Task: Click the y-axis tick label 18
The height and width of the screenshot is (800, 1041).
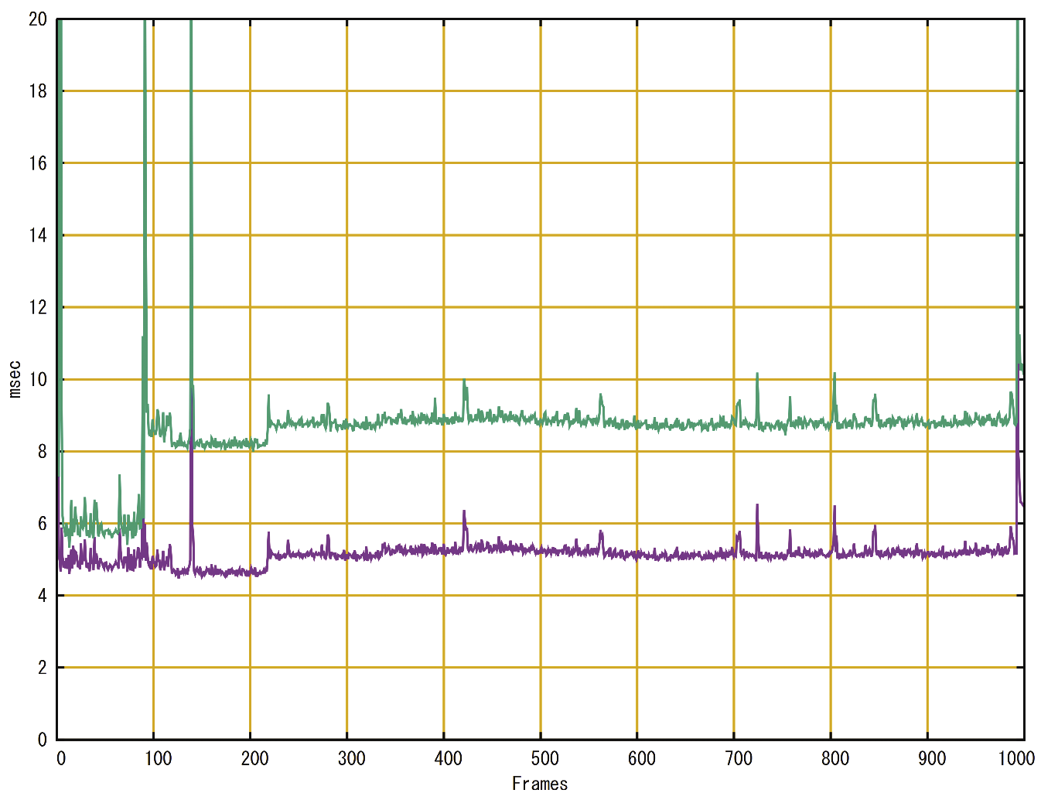Action: (x=38, y=91)
